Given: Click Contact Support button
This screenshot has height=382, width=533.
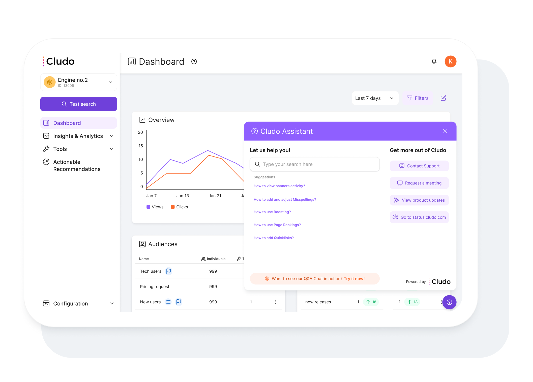Looking at the screenshot, I should (x=419, y=166).
